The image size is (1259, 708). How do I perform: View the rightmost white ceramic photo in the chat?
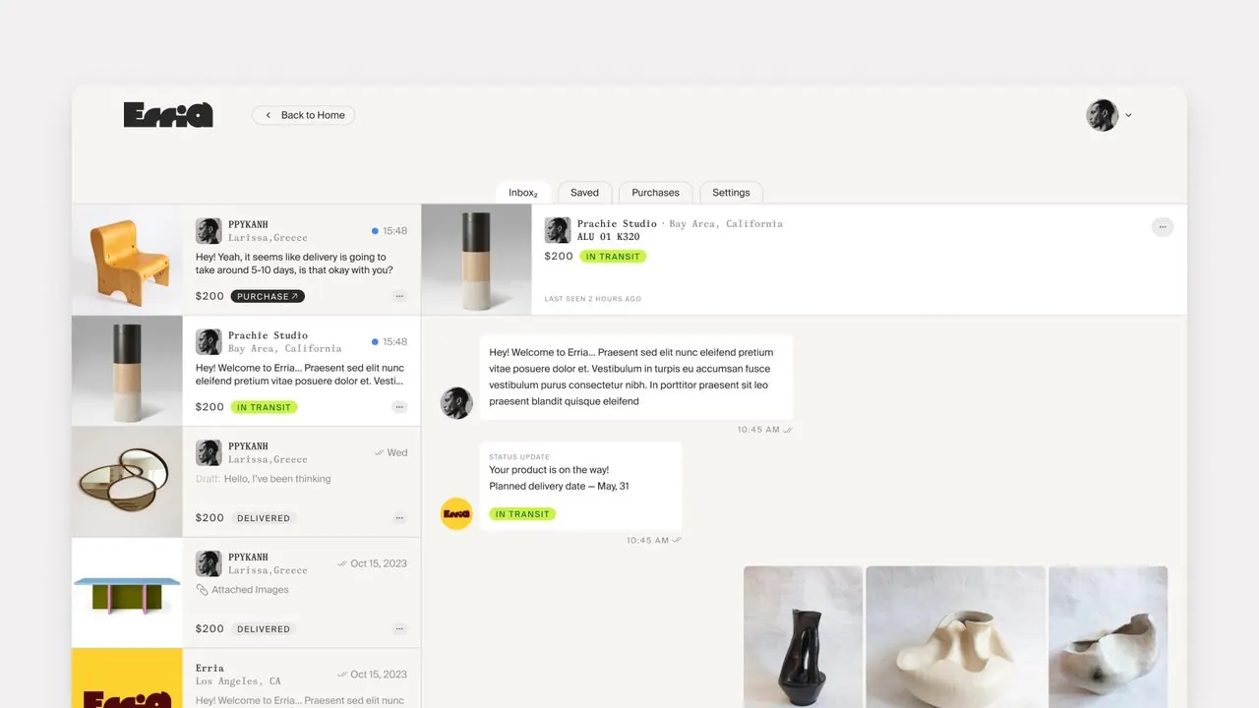coord(1108,637)
